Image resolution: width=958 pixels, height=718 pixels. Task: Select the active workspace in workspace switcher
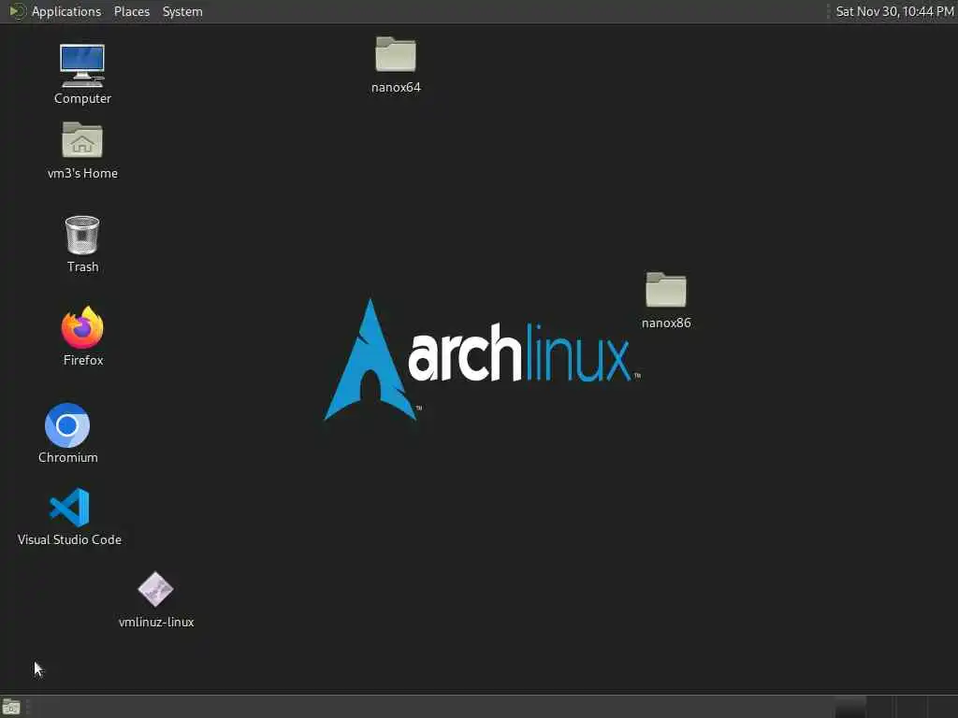pyautogui.click(x=850, y=707)
